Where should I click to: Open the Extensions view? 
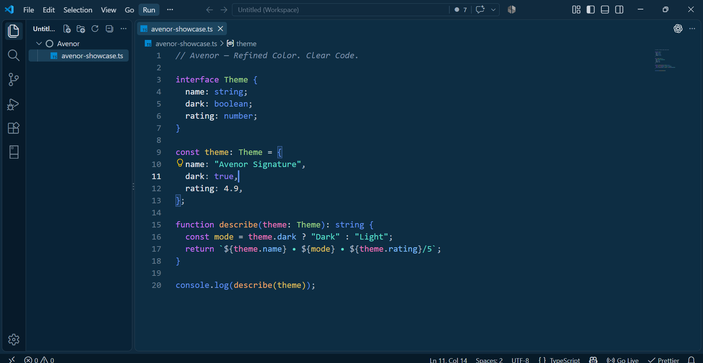14,128
